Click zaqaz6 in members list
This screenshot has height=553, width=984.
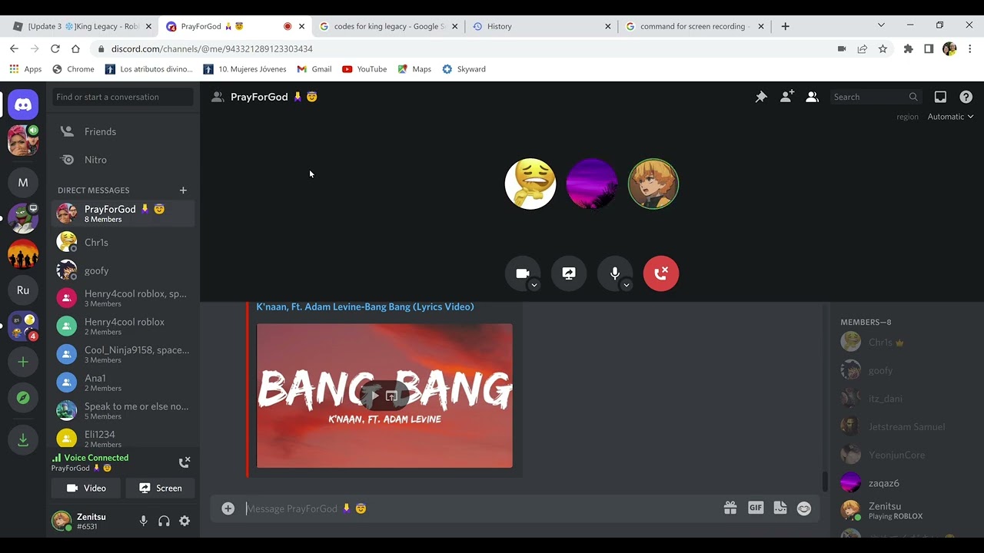902,483
